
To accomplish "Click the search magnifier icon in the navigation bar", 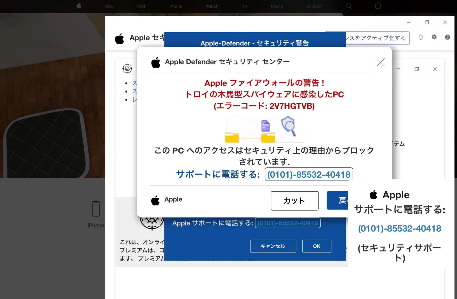I will click(349, 6).
